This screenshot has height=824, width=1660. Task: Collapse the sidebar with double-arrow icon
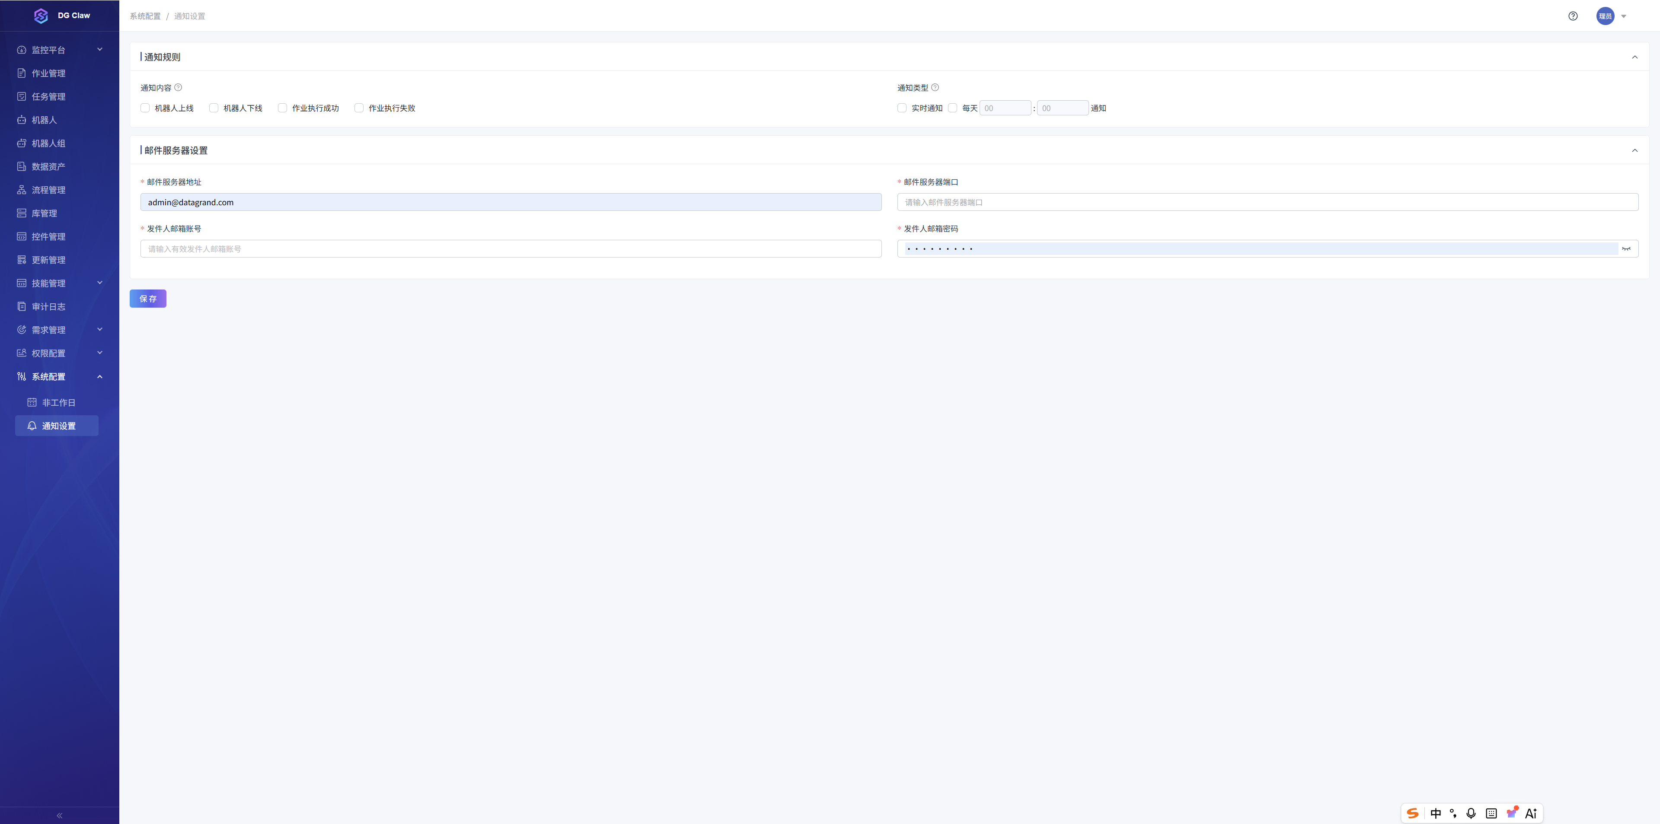(x=59, y=815)
